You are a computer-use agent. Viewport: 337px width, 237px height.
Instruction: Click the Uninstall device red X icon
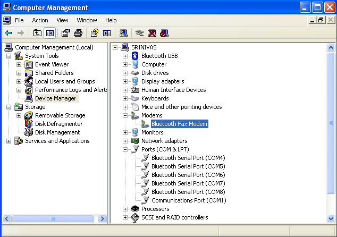click(x=152, y=33)
